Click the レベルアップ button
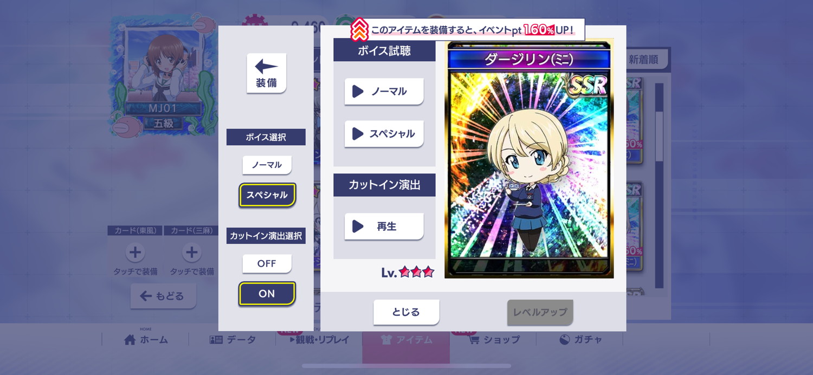 pyautogui.click(x=540, y=312)
